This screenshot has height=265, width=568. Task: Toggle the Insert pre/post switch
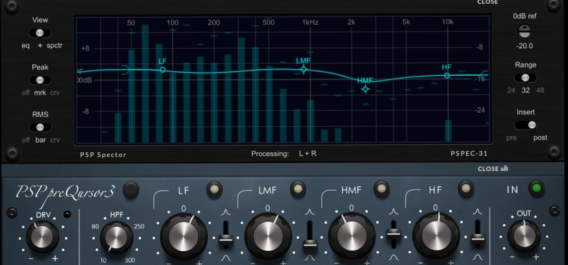pos(525,125)
